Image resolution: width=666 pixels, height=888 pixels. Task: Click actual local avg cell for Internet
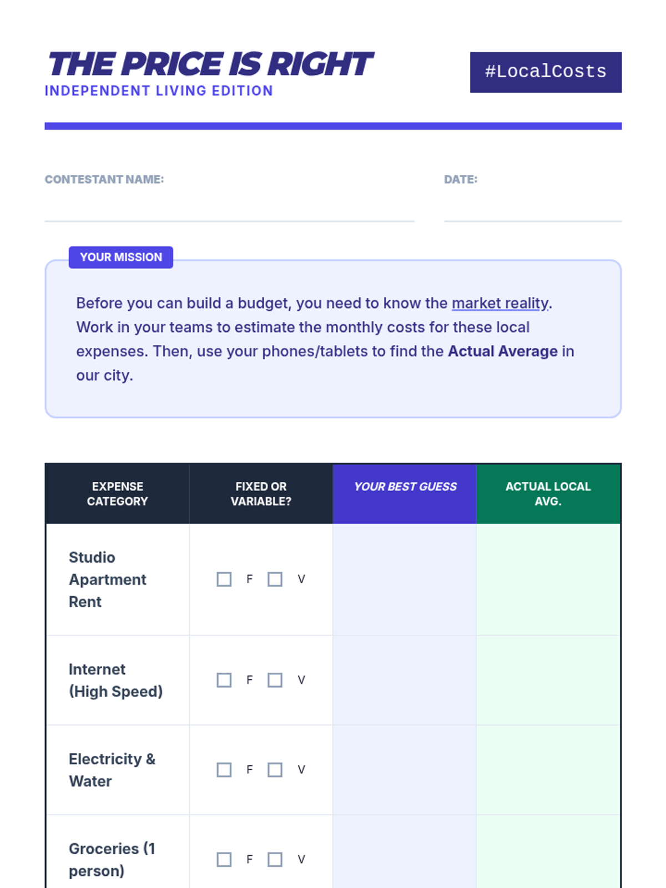pyautogui.click(x=548, y=680)
